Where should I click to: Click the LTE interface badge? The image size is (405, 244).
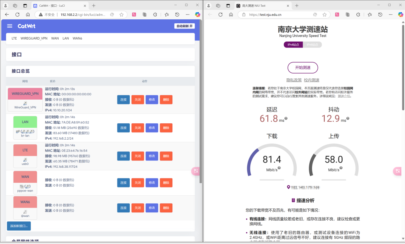coord(25,150)
